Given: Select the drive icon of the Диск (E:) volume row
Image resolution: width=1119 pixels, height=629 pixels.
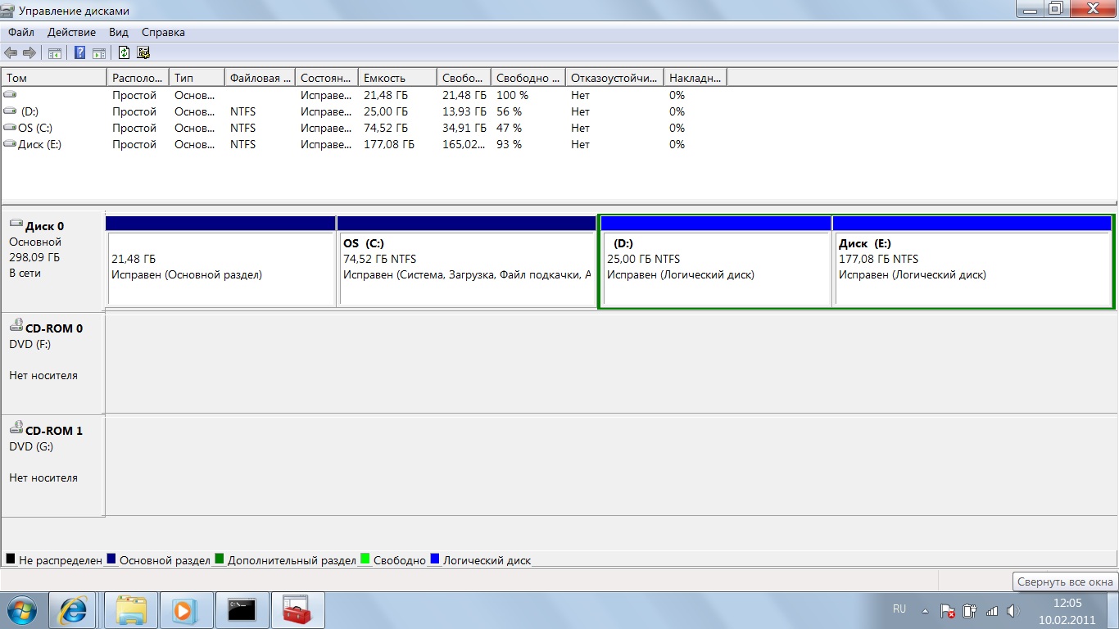Looking at the screenshot, I should tap(10, 144).
